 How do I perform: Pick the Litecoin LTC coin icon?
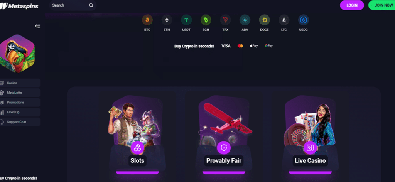pos(284,20)
